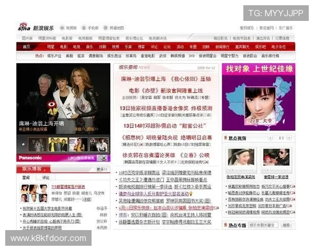The width and height of the screenshot is (314, 251).
Task: Open 订票信息 link at top right
Action: [282, 38]
